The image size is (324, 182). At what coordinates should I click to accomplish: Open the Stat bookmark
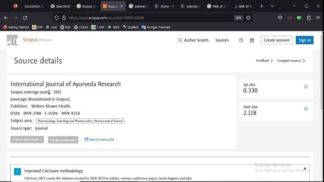(x=65, y=27)
